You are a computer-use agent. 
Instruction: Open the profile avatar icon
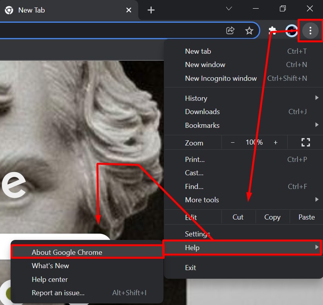pyautogui.click(x=291, y=31)
